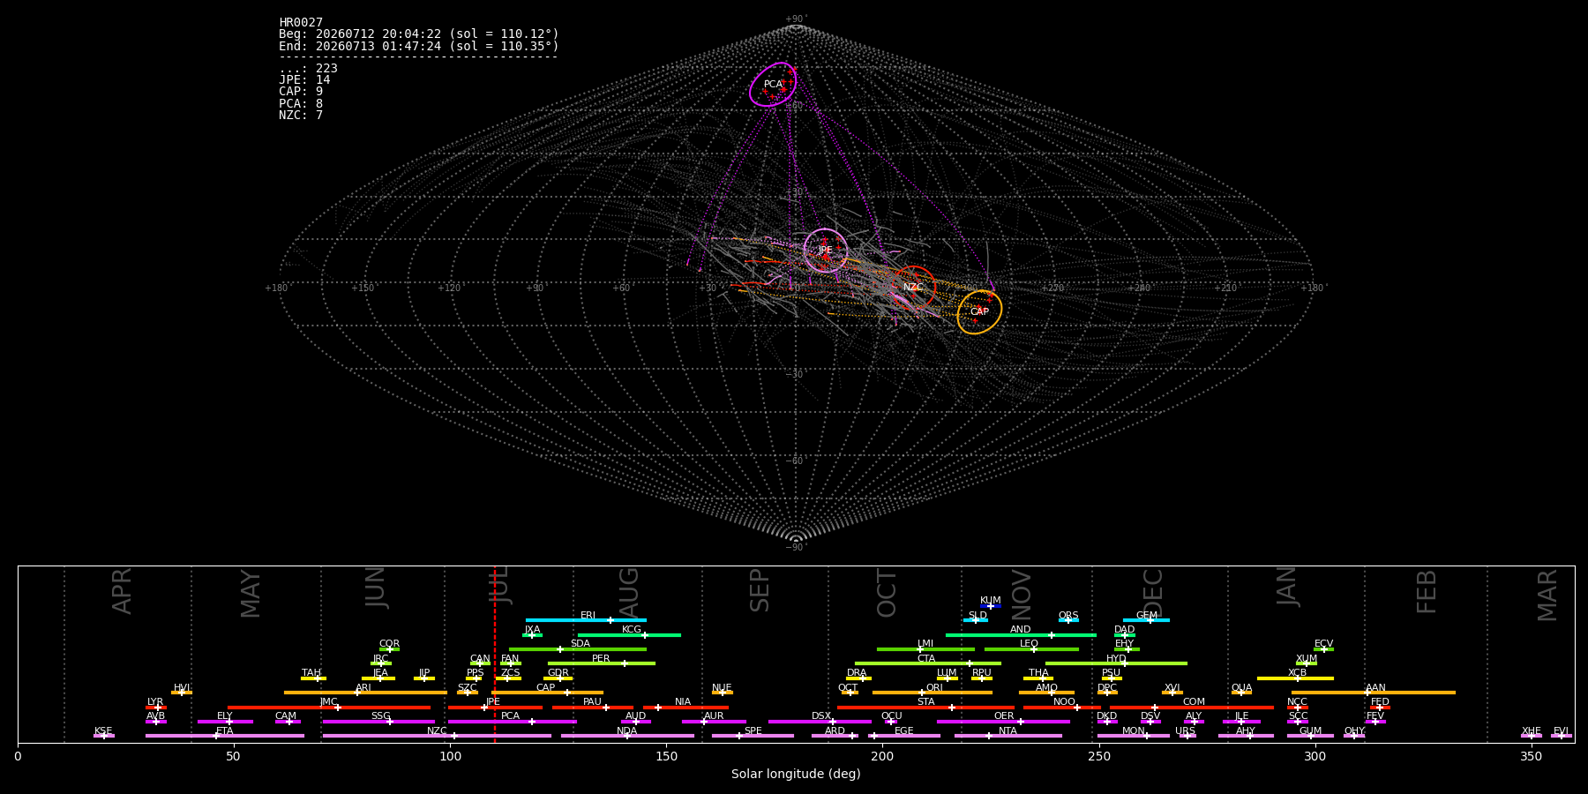Click the QUA shower bar
Image resolution: width=1588 pixels, height=794 pixels.
1241,693
